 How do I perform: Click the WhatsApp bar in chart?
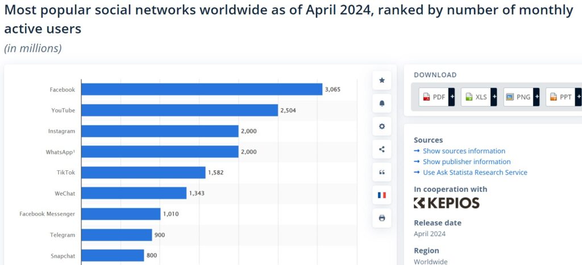click(160, 152)
